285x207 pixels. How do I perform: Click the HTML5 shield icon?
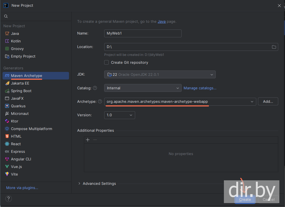click(7, 136)
